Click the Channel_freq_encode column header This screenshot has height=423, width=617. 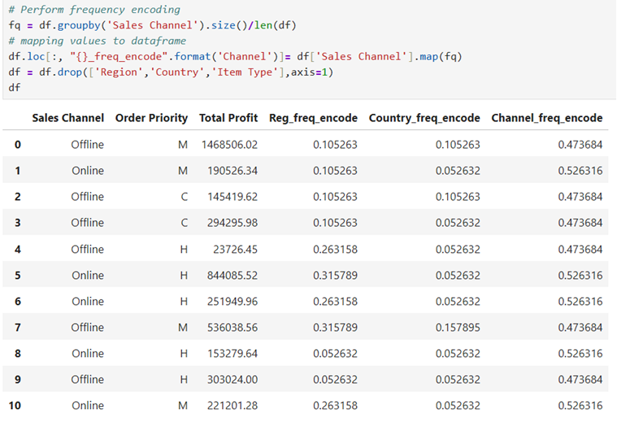pos(547,118)
